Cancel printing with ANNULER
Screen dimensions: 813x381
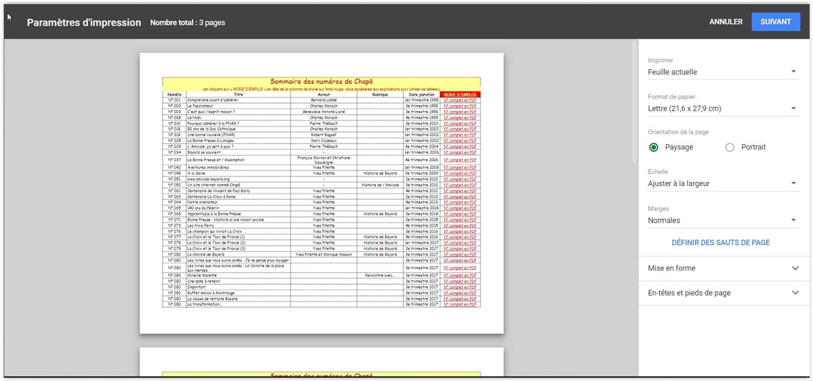(x=726, y=22)
